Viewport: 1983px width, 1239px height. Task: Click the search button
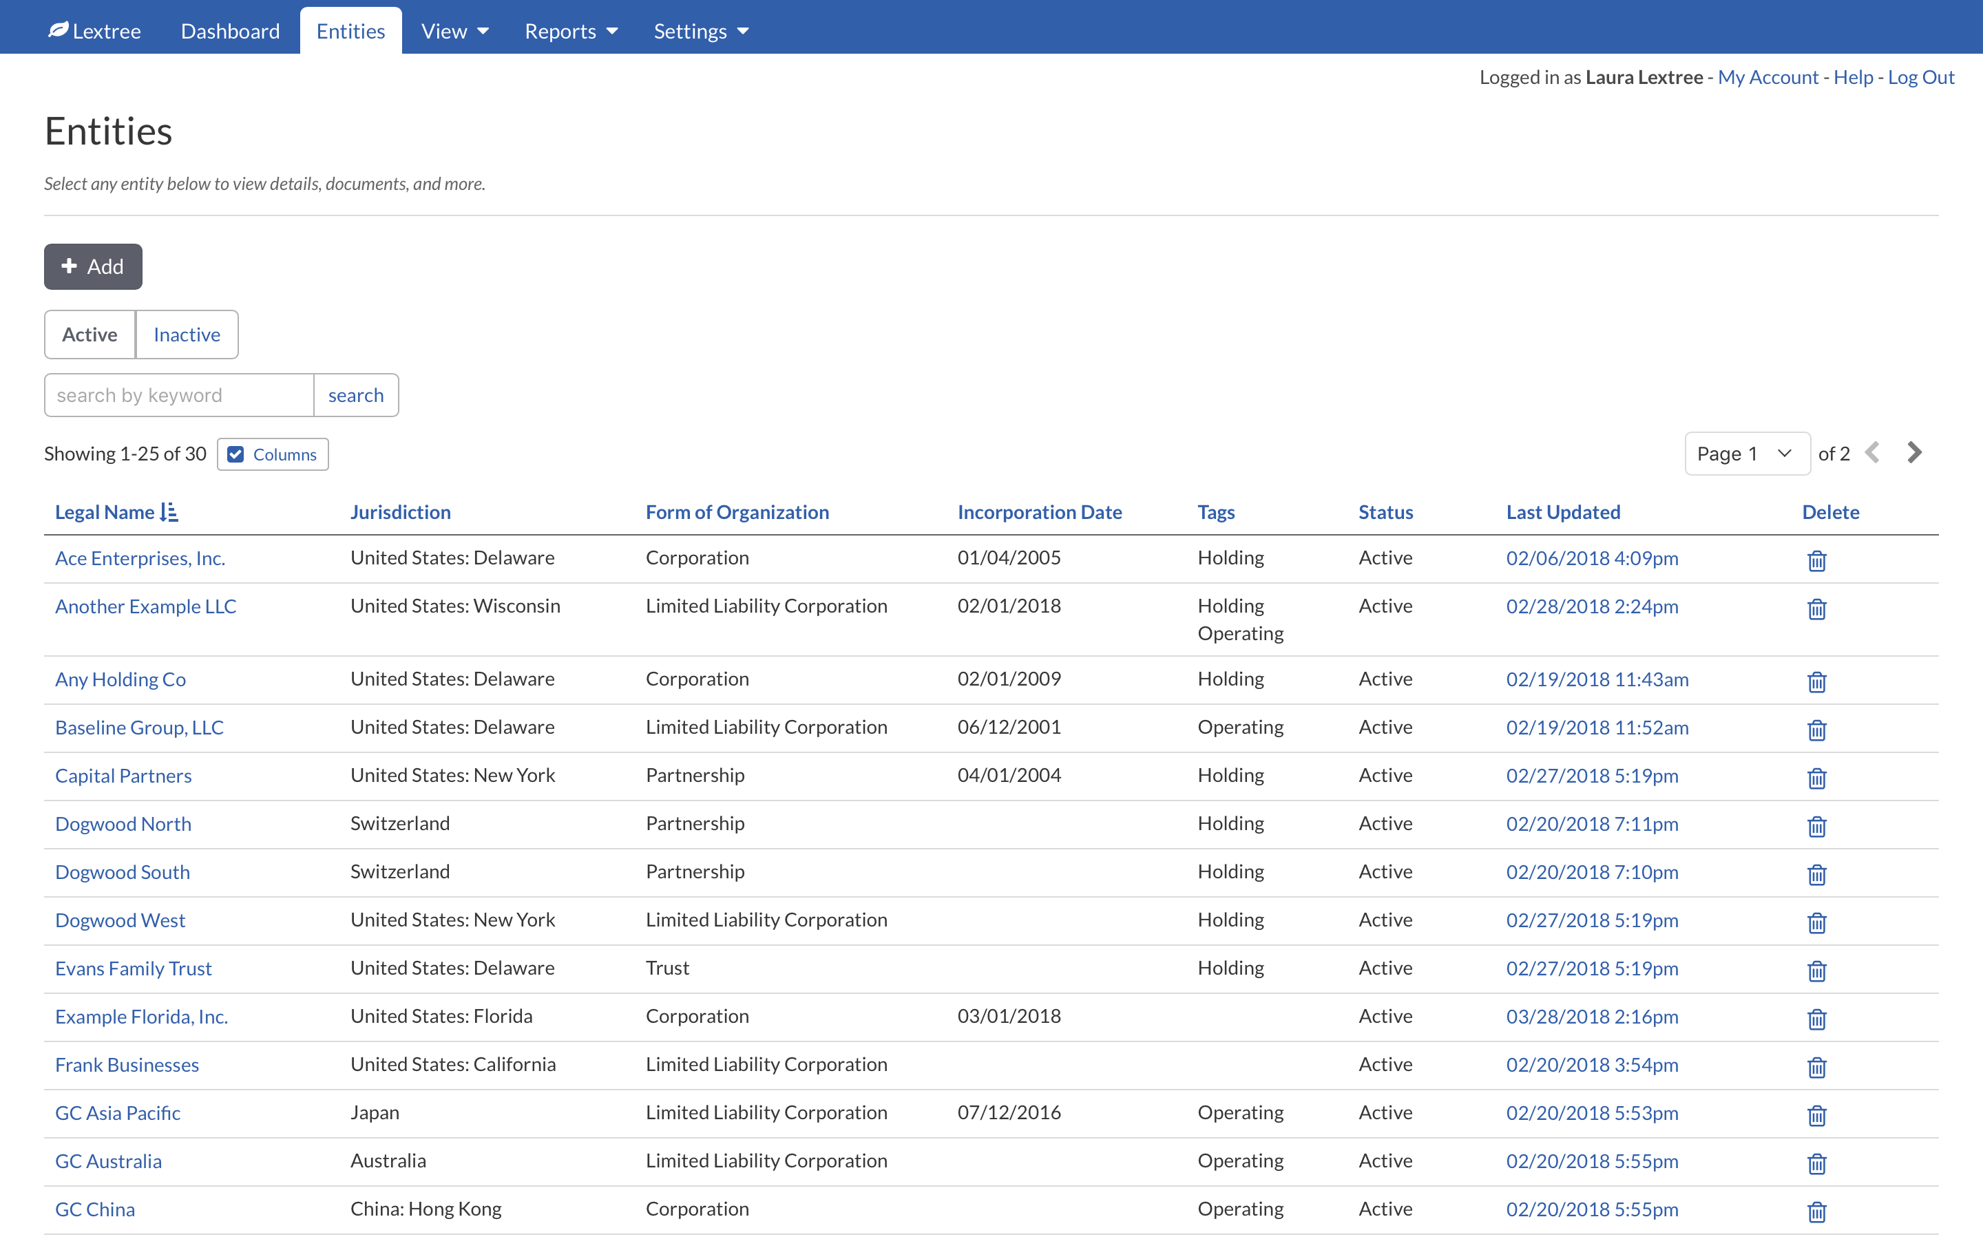(355, 395)
